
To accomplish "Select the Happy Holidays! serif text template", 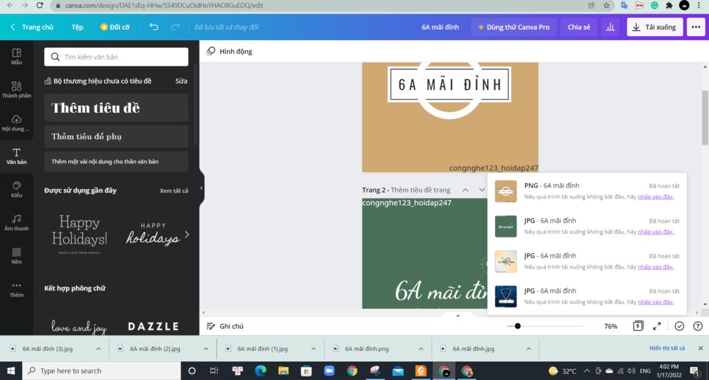I will coord(79,234).
